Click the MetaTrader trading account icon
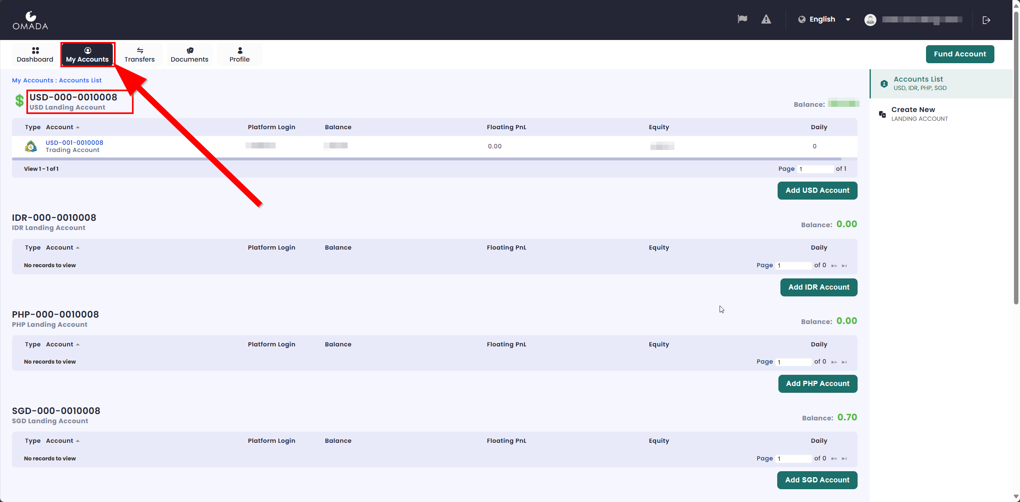This screenshot has width=1020, height=502. pyautogui.click(x=31, y=146)
